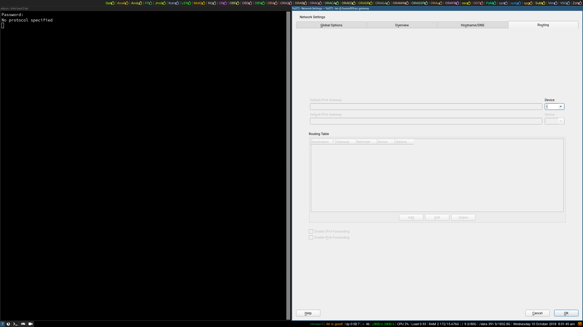Click the Default IPv4 Gateway input field
This screenshot has height=327, width=583.
click(x=426, y=107)
